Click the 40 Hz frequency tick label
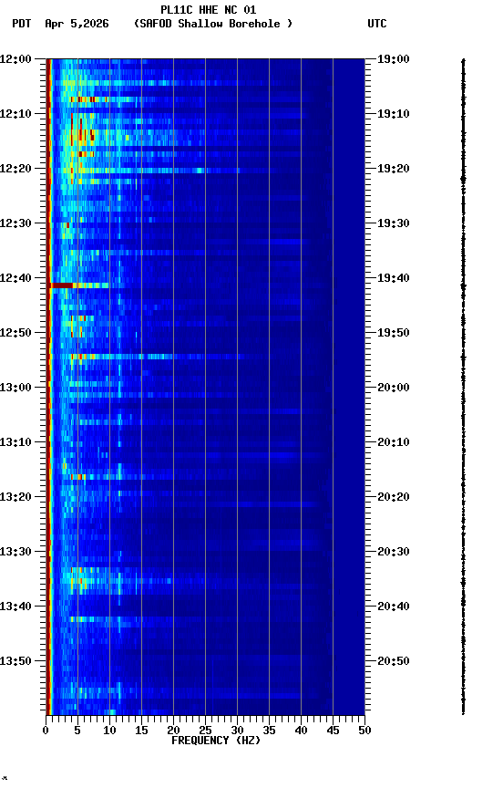This screenshot has height=788, width=503. 301,731
